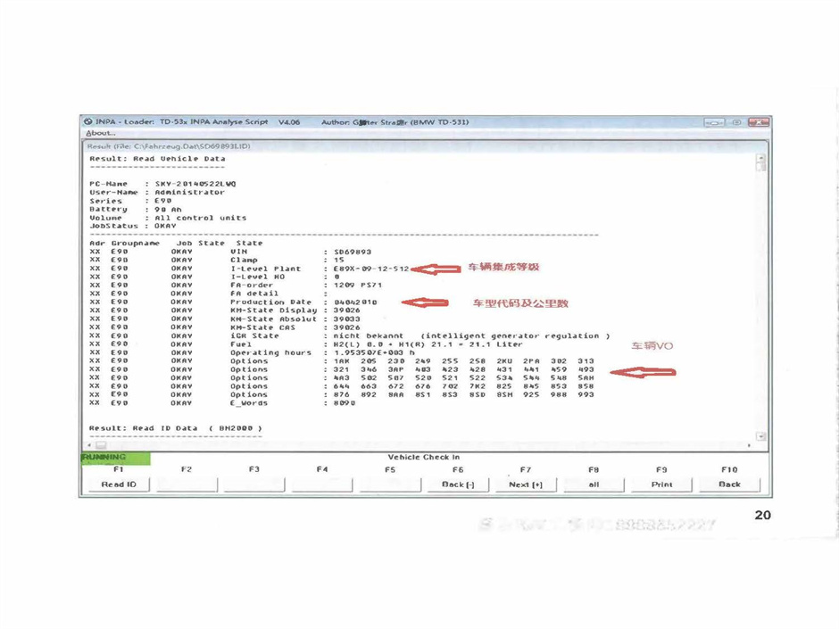Click the Volume value 'All control units'

point(201,219)
